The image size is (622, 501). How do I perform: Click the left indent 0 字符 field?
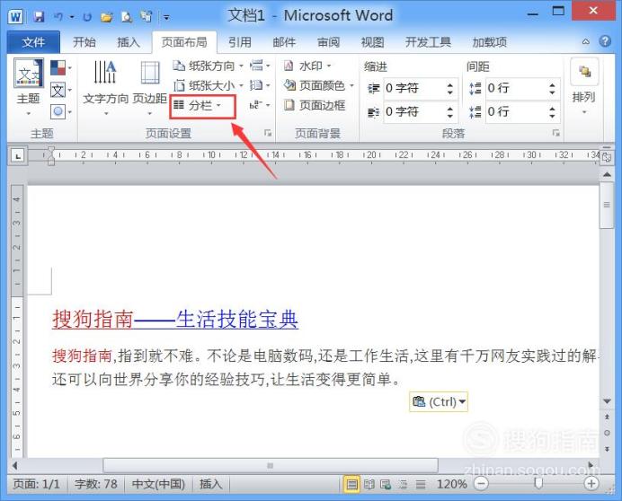pos(413,88)
